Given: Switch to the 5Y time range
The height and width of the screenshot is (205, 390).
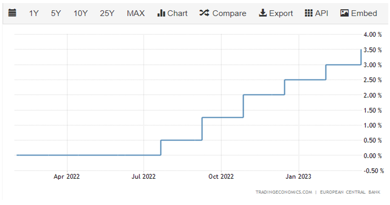Looking at the screenshot, I should click(x=56, y=13).
